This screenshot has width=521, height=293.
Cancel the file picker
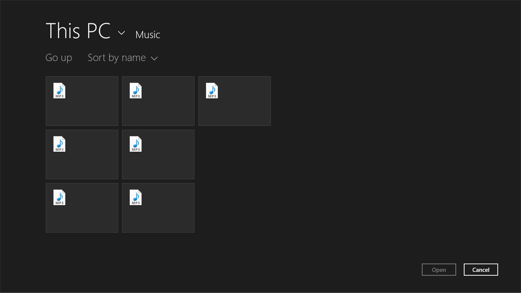[480, 270]
